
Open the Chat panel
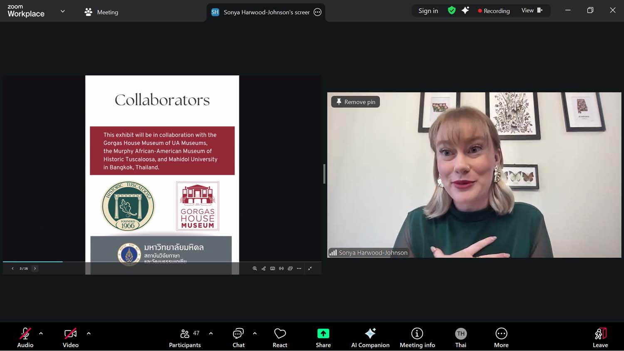[x=238, y=337]
